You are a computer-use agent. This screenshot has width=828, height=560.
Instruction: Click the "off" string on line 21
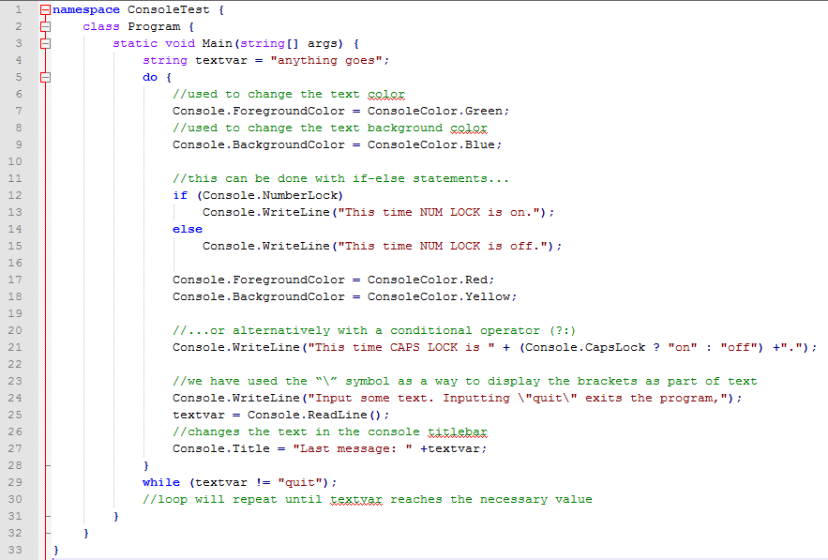[x=738, y=348]
